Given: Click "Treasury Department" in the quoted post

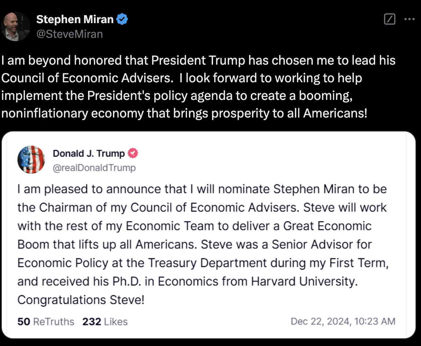Looking at the screenshot, I should tap(207, 263).
